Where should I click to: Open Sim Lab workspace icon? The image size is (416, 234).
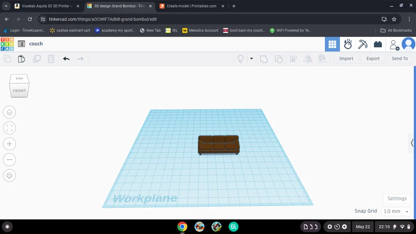348,44
